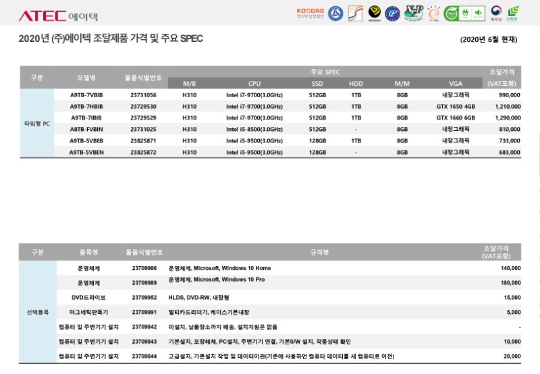Click the 'DVD드라이브' item name
This screenshot has height=374, width=540.
88,298
